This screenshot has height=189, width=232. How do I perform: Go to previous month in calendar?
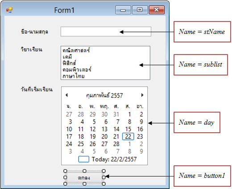[67, 95]
